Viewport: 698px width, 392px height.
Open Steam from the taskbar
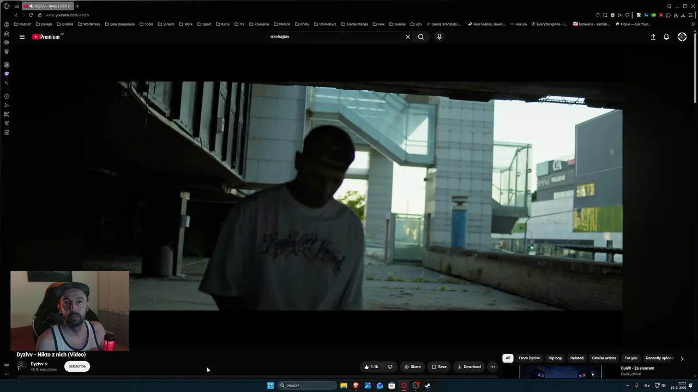pyautogui.click(x=428, y=385)
